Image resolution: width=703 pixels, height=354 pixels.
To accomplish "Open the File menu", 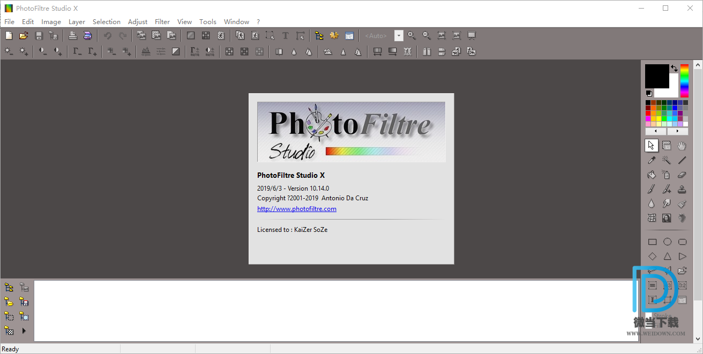I will tap(9, 22).
